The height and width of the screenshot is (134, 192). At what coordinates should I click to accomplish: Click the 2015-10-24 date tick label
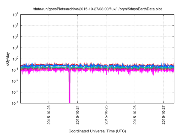pos(77,115)
